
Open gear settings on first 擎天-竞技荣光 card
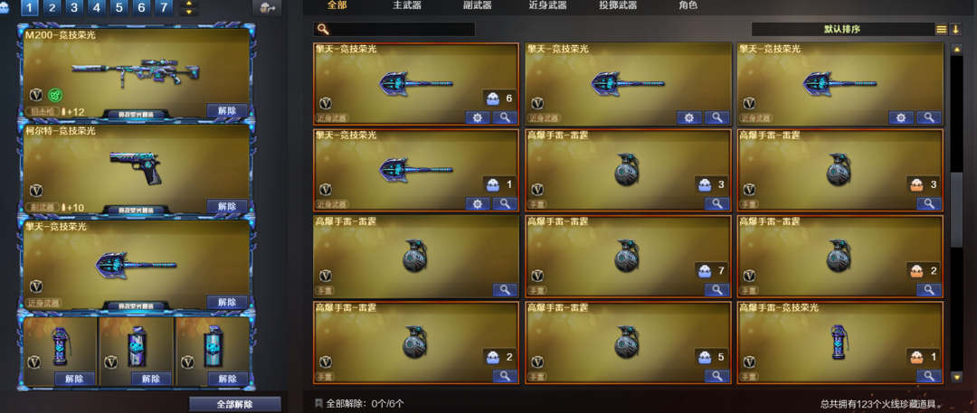tap(478, 117)
